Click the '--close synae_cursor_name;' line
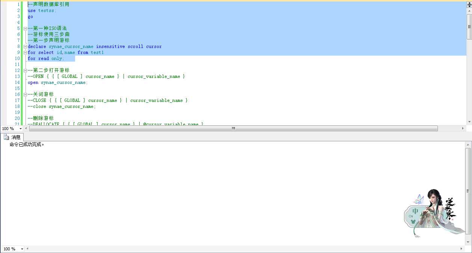This screenshot has width=472, height=253. point(62,106)
